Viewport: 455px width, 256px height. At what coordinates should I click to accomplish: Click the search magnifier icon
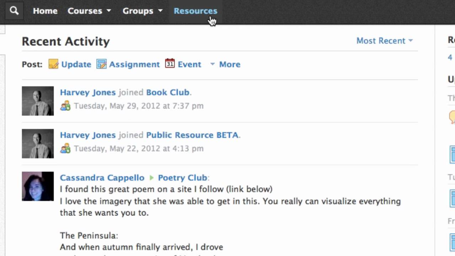[x=14, y=11]
